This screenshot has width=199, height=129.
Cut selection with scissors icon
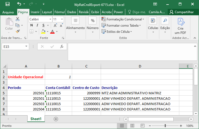tap(18, 19)
